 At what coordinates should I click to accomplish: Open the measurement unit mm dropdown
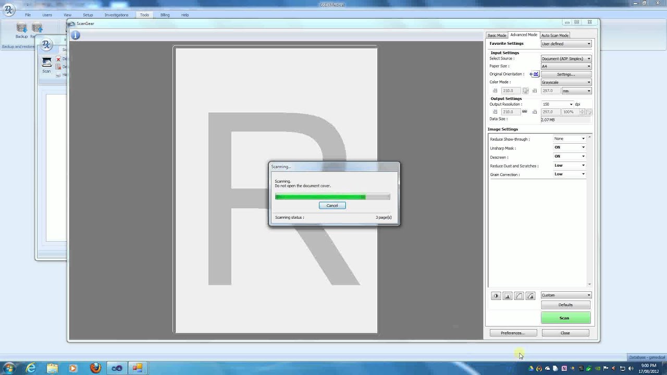(x=577, y=91)
